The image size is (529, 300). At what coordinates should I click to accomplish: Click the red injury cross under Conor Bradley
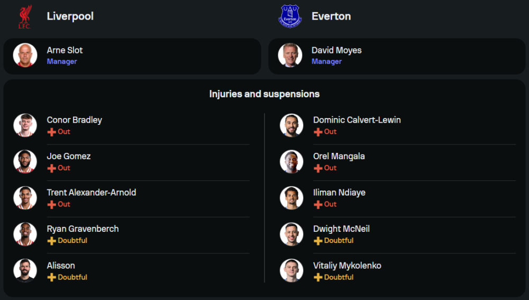point(51,132)
